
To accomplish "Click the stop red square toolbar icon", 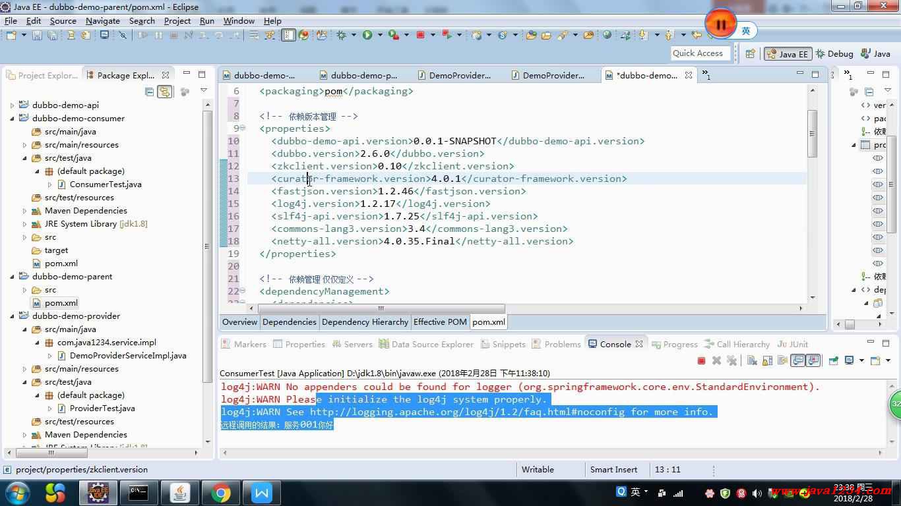I will tap(421, 35).
